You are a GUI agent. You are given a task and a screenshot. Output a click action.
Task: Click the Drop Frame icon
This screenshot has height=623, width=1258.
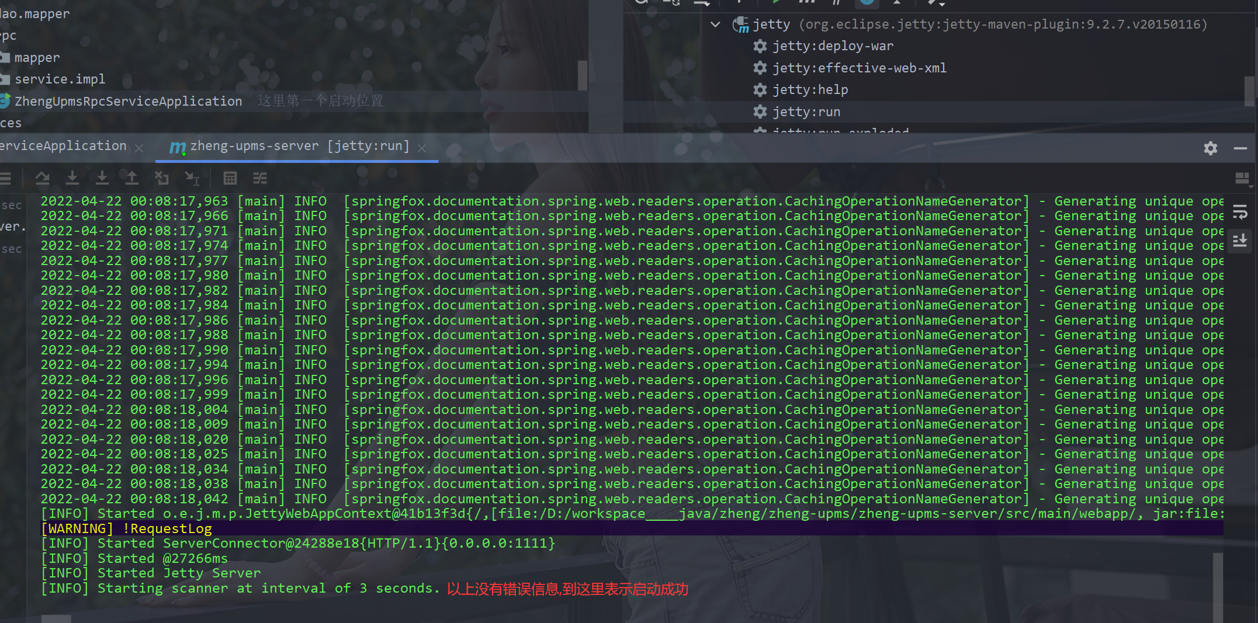tap(162, 178)
